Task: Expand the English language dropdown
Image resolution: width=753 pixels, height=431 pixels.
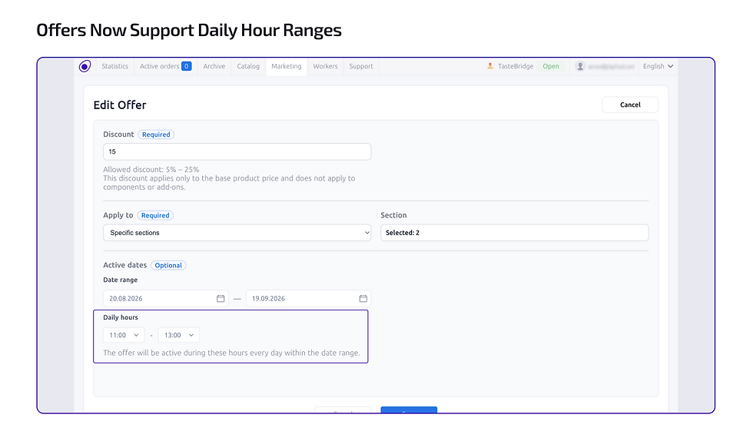Action: tap(658, 66)
